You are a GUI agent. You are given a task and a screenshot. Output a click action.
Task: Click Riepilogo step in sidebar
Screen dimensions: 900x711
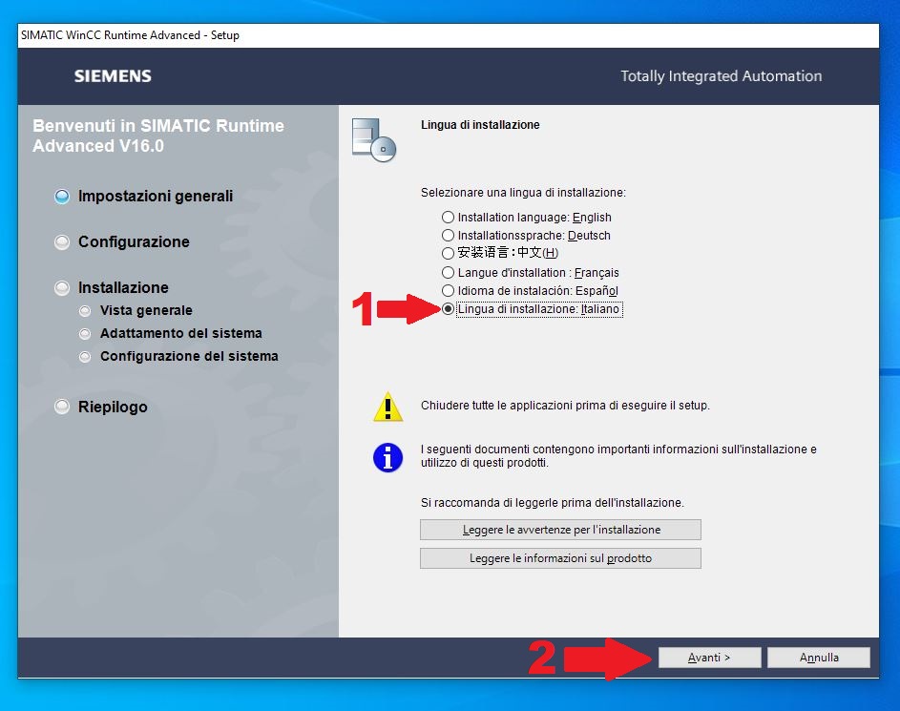point(113,407)
